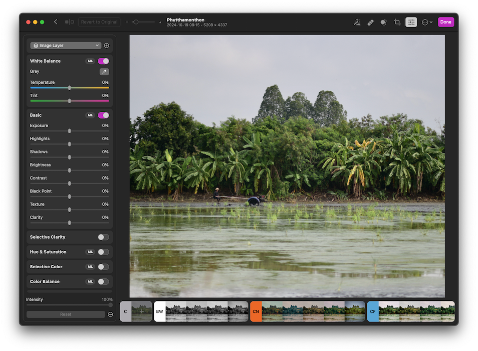Disable the White Balance toggle
The image size is (478, 351).
tap(103, 61)
